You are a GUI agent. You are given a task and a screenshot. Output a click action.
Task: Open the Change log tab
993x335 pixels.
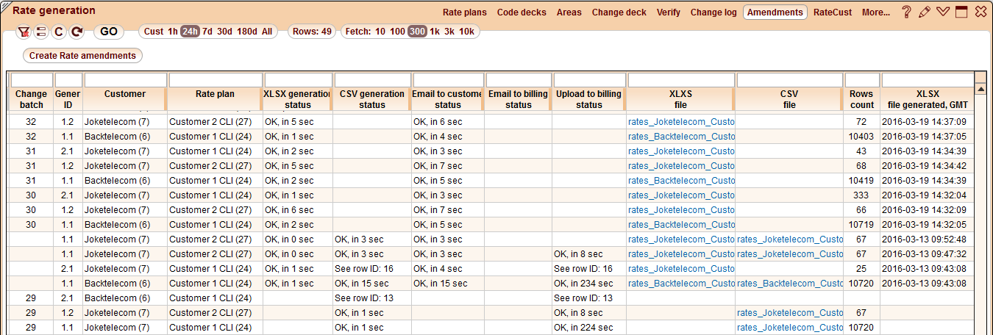(x=713, y=12)
